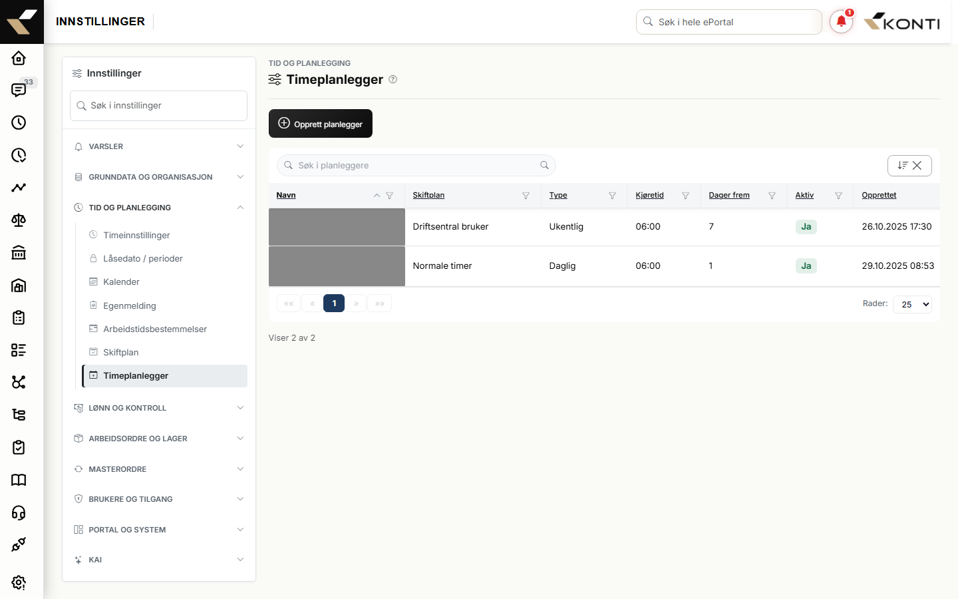Open the home icon in left sidebar
Screen dimensions: 958x599
19,58
